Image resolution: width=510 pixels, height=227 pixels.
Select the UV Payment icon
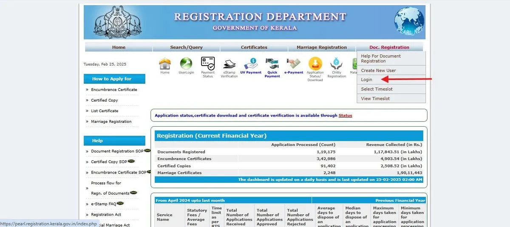251,64
